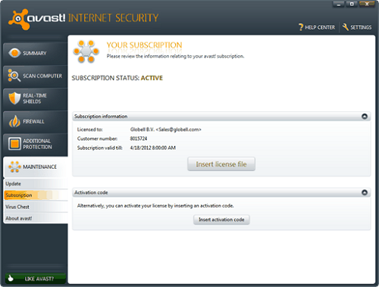This screenshot has width=379, height=287.
Task: Select the Scan Computer magnifier icon
Action: 14,75
